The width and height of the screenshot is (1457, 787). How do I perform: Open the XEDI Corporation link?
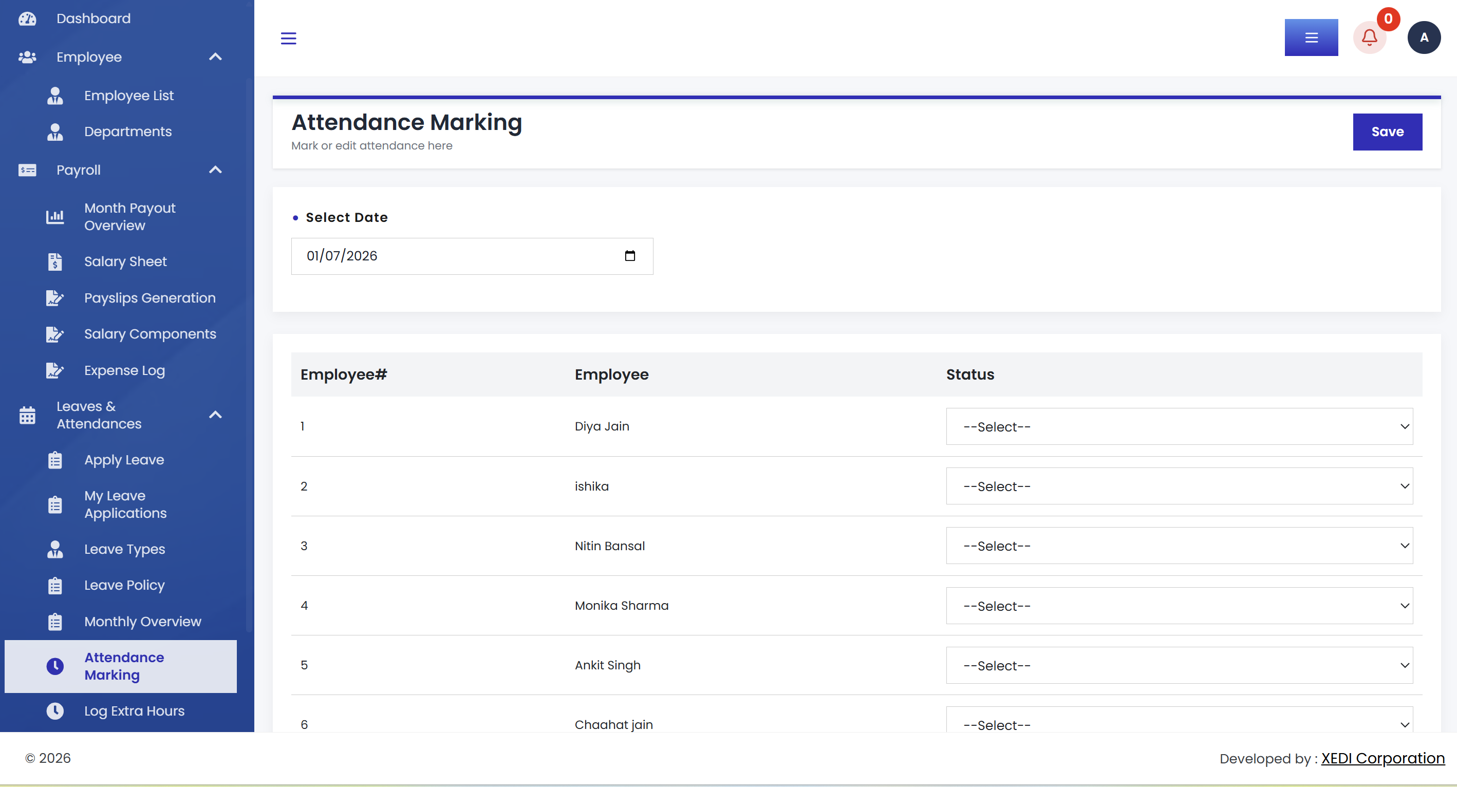(1383, 758)
